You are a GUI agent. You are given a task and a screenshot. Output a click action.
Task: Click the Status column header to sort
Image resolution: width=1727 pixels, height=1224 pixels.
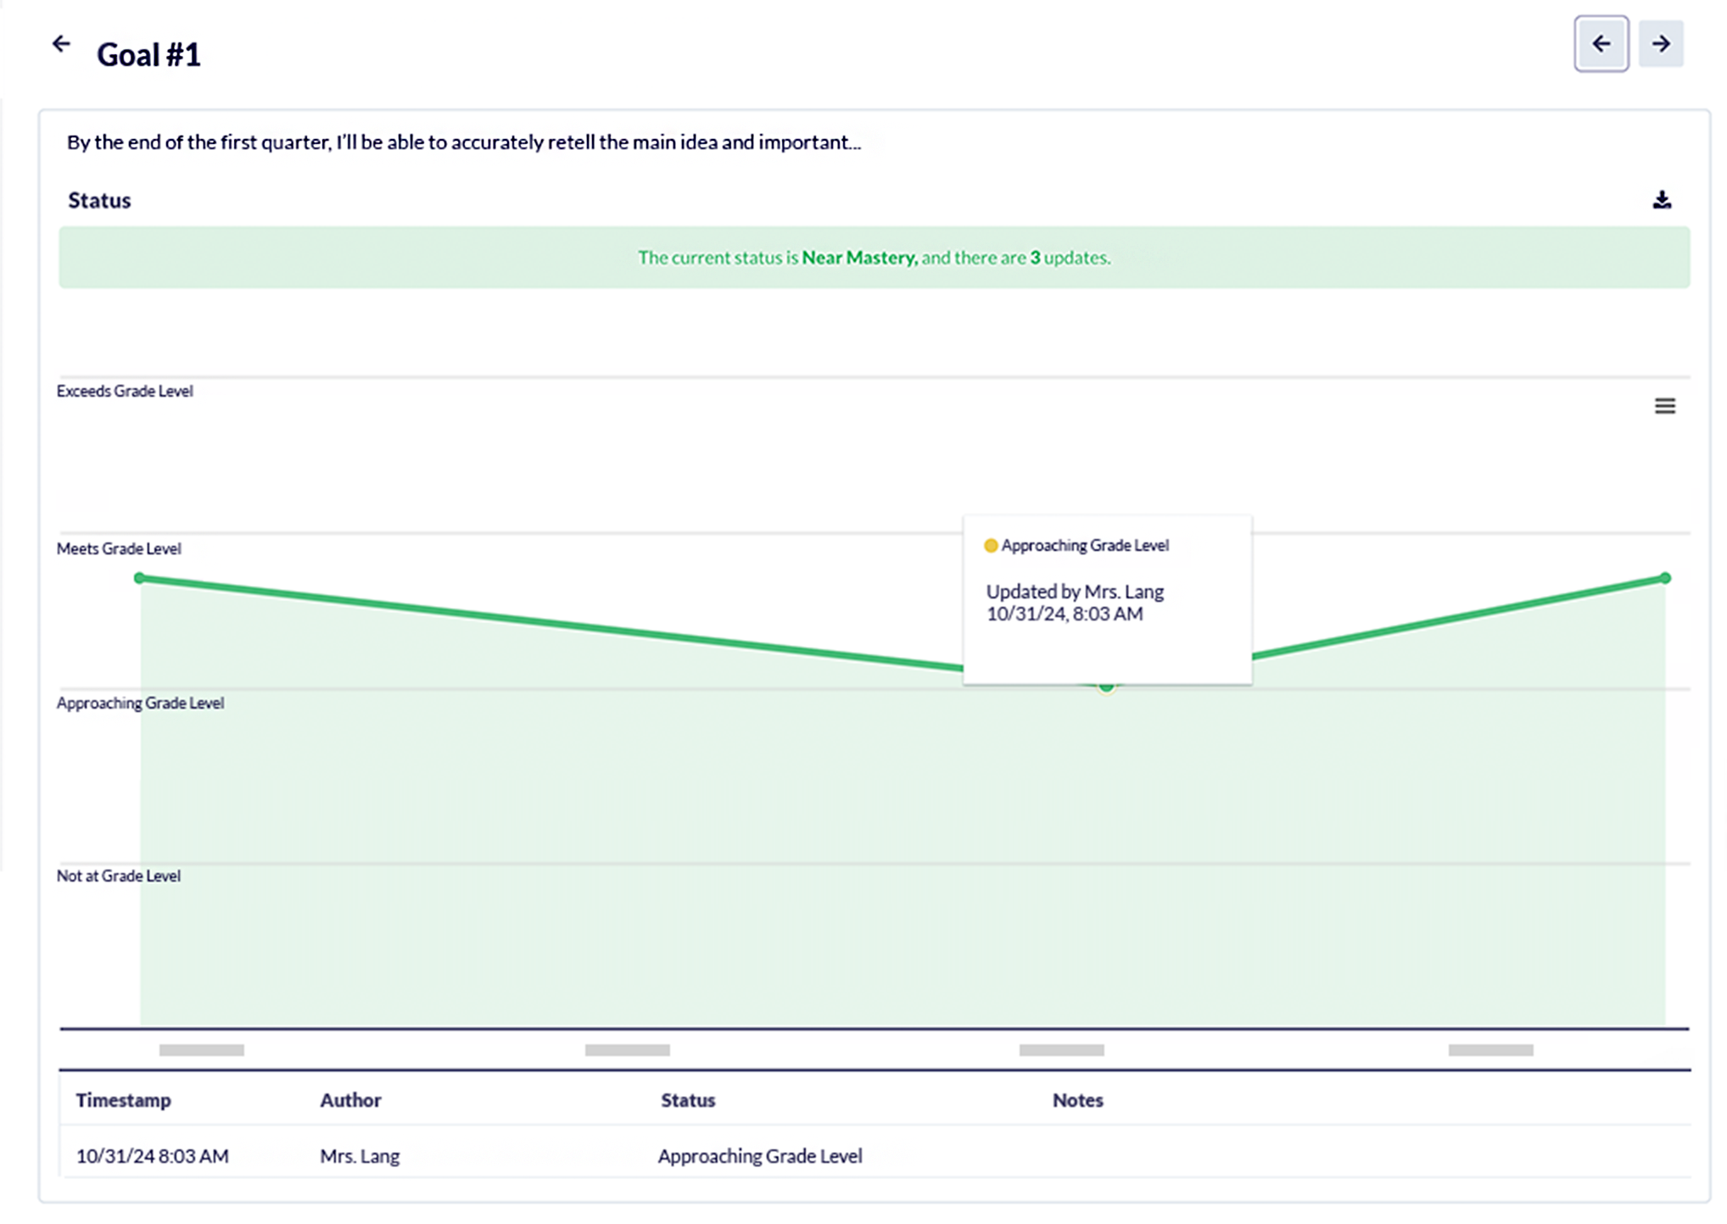tap(688, 1100)
